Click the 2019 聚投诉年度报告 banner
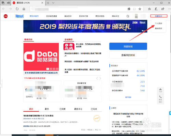Image resolution: width=171 pixels, height=136 pixels. click(85, 26)
